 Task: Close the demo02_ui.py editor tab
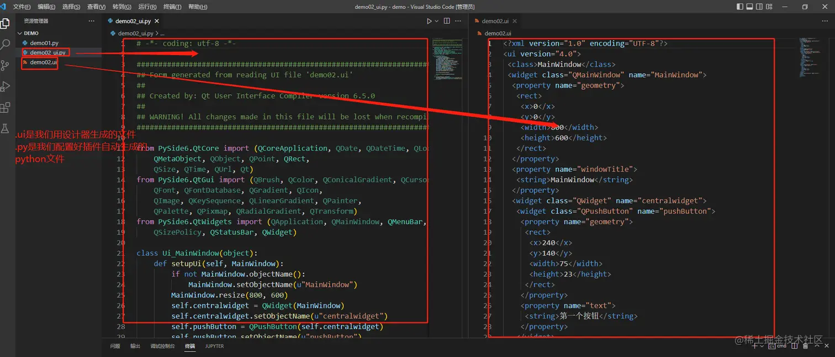pyautogui.click(x=157, y=21)
